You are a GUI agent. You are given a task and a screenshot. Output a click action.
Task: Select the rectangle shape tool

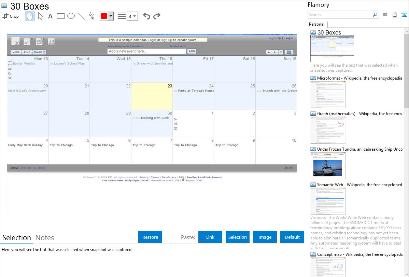[60, 16]
